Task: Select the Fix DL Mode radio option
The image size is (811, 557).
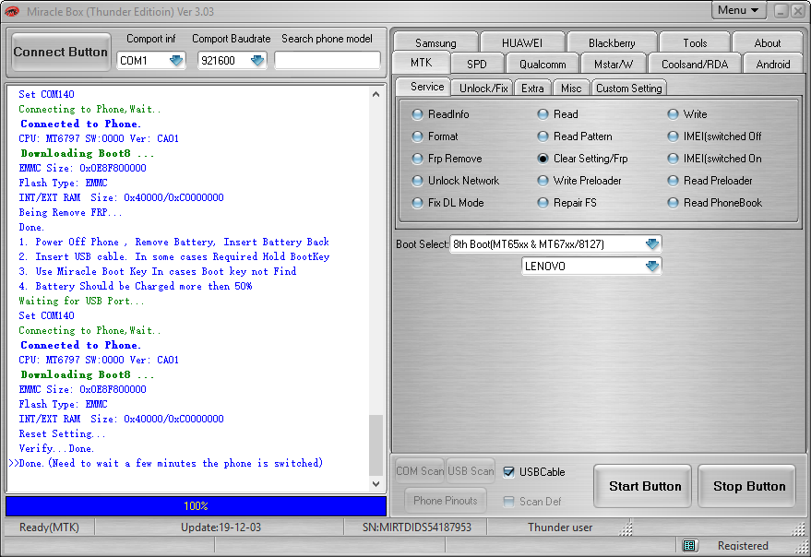Action: click(x=417, y=203)
